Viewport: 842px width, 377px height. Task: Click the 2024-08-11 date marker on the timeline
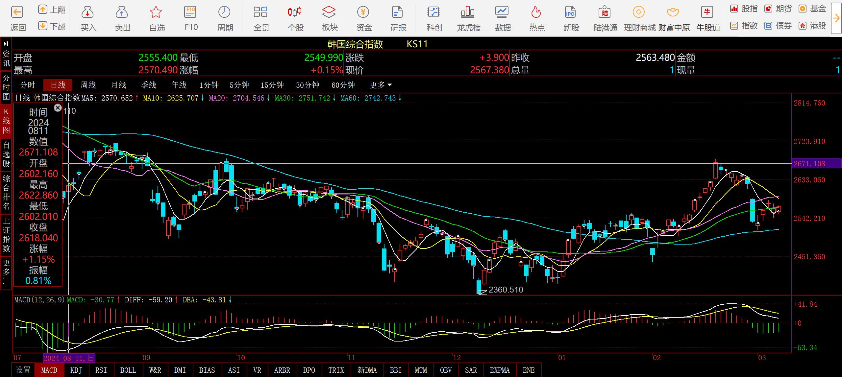(x=69, y=358)
